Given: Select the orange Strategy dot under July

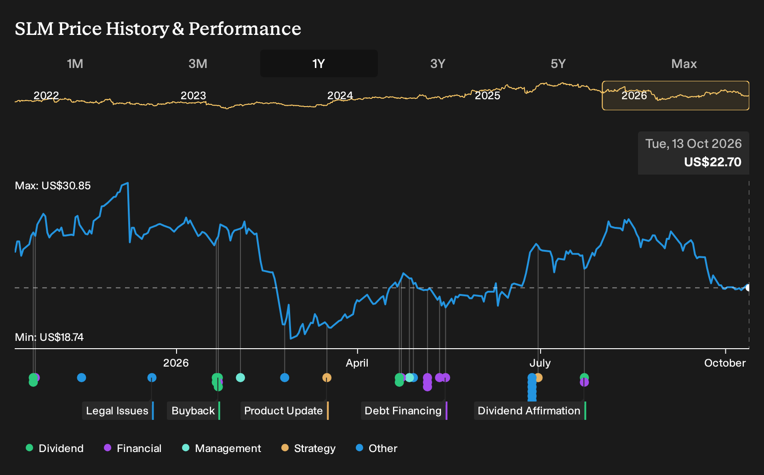Looking at the screenshot, I should pyautogui.click(x=539, y=378).
